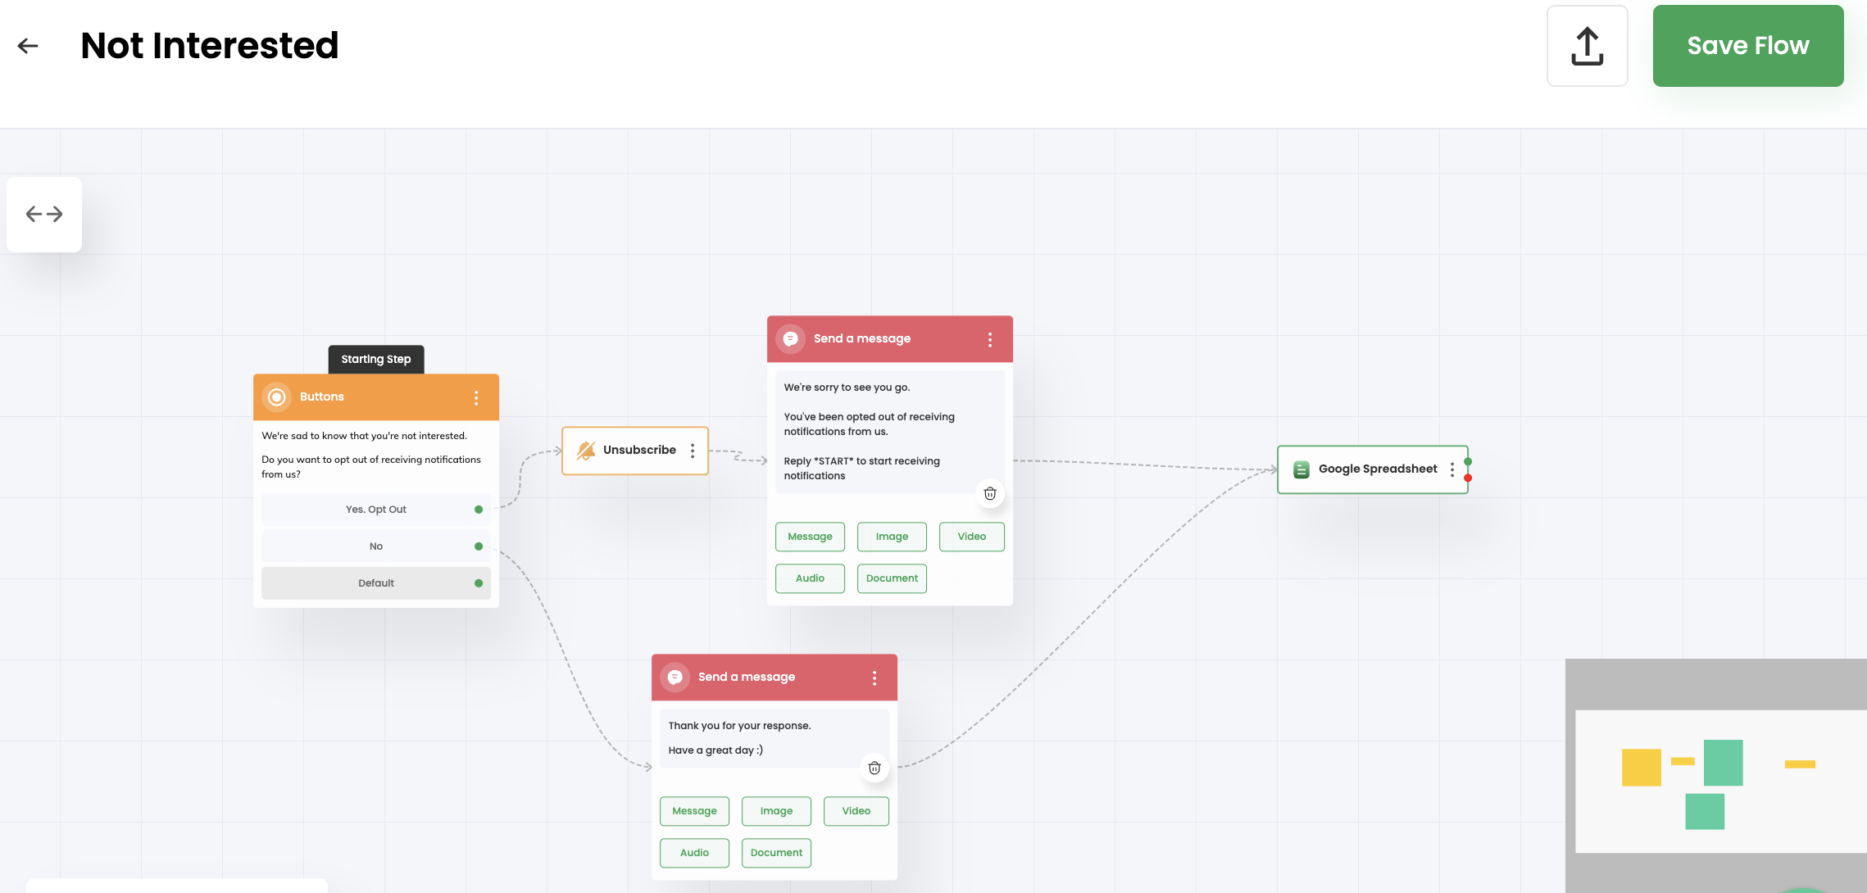Click the Buttons node target icon

coord(277,397)
